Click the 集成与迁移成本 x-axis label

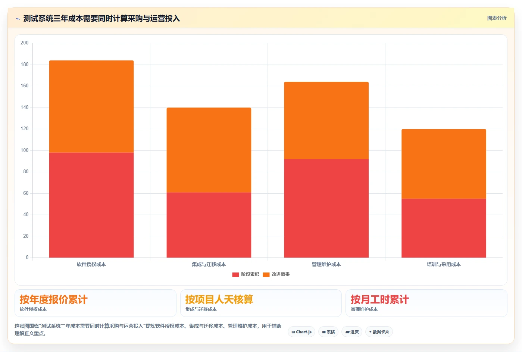209,264
